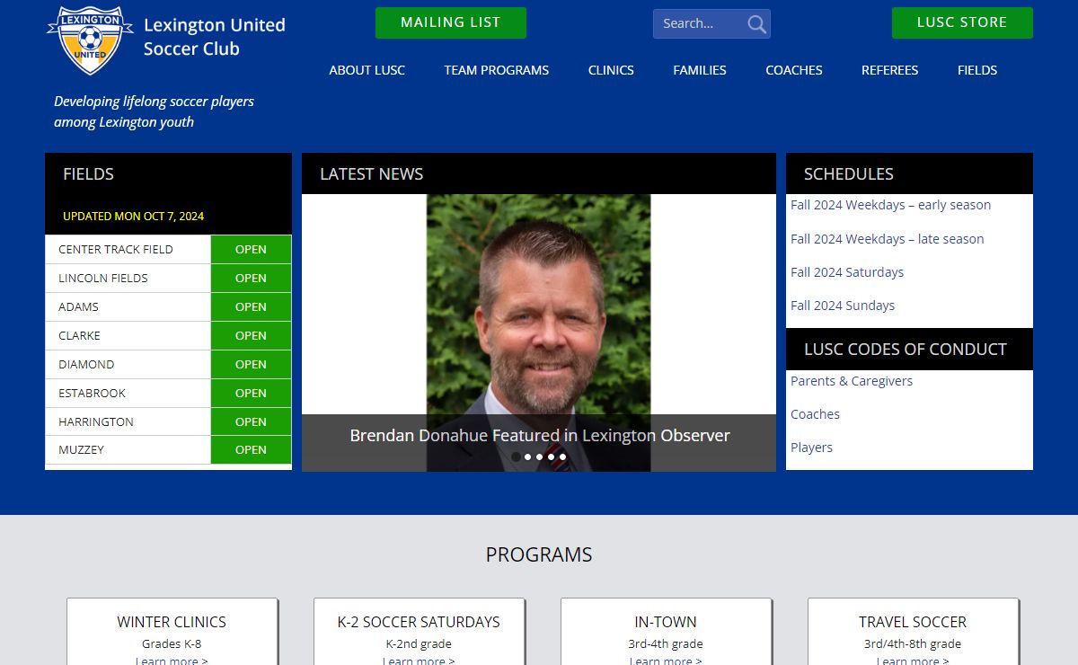Select the fourth slideshow dot
Screen dimensions: 1078x665
551,457
